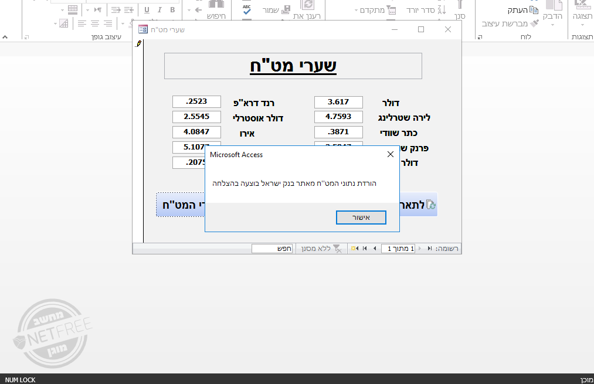Toggle italic formatting with the I icon

pos(159,10)
